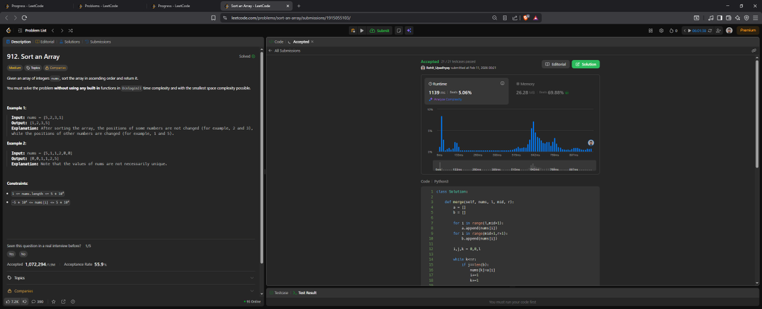
Task: Open Brave Shields lion icon
Action: pyautogui.click(x=526, y=18)
